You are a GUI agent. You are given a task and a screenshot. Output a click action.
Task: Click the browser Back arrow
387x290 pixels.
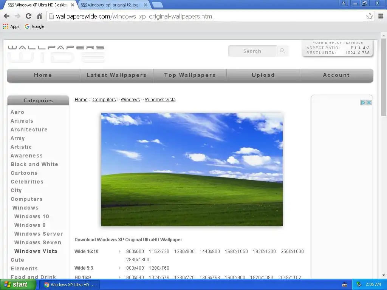pyautogui.click(x=7, y=16)
